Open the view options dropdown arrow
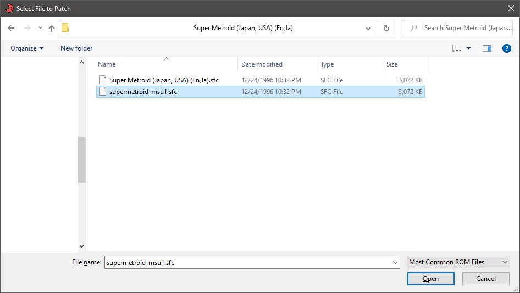This screenshot has height=293, width=520. tap(469, 48)
